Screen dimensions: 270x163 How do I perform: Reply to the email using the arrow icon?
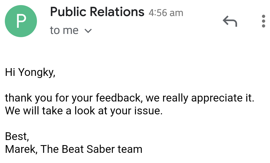point(230,21)
